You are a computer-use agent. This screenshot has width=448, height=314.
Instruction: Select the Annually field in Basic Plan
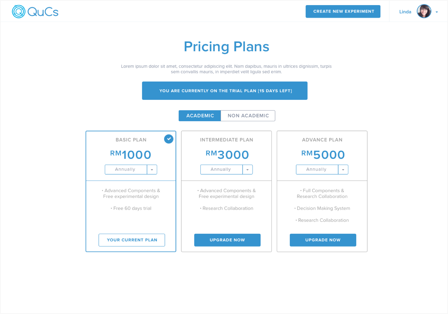click(x=126, y=169)
